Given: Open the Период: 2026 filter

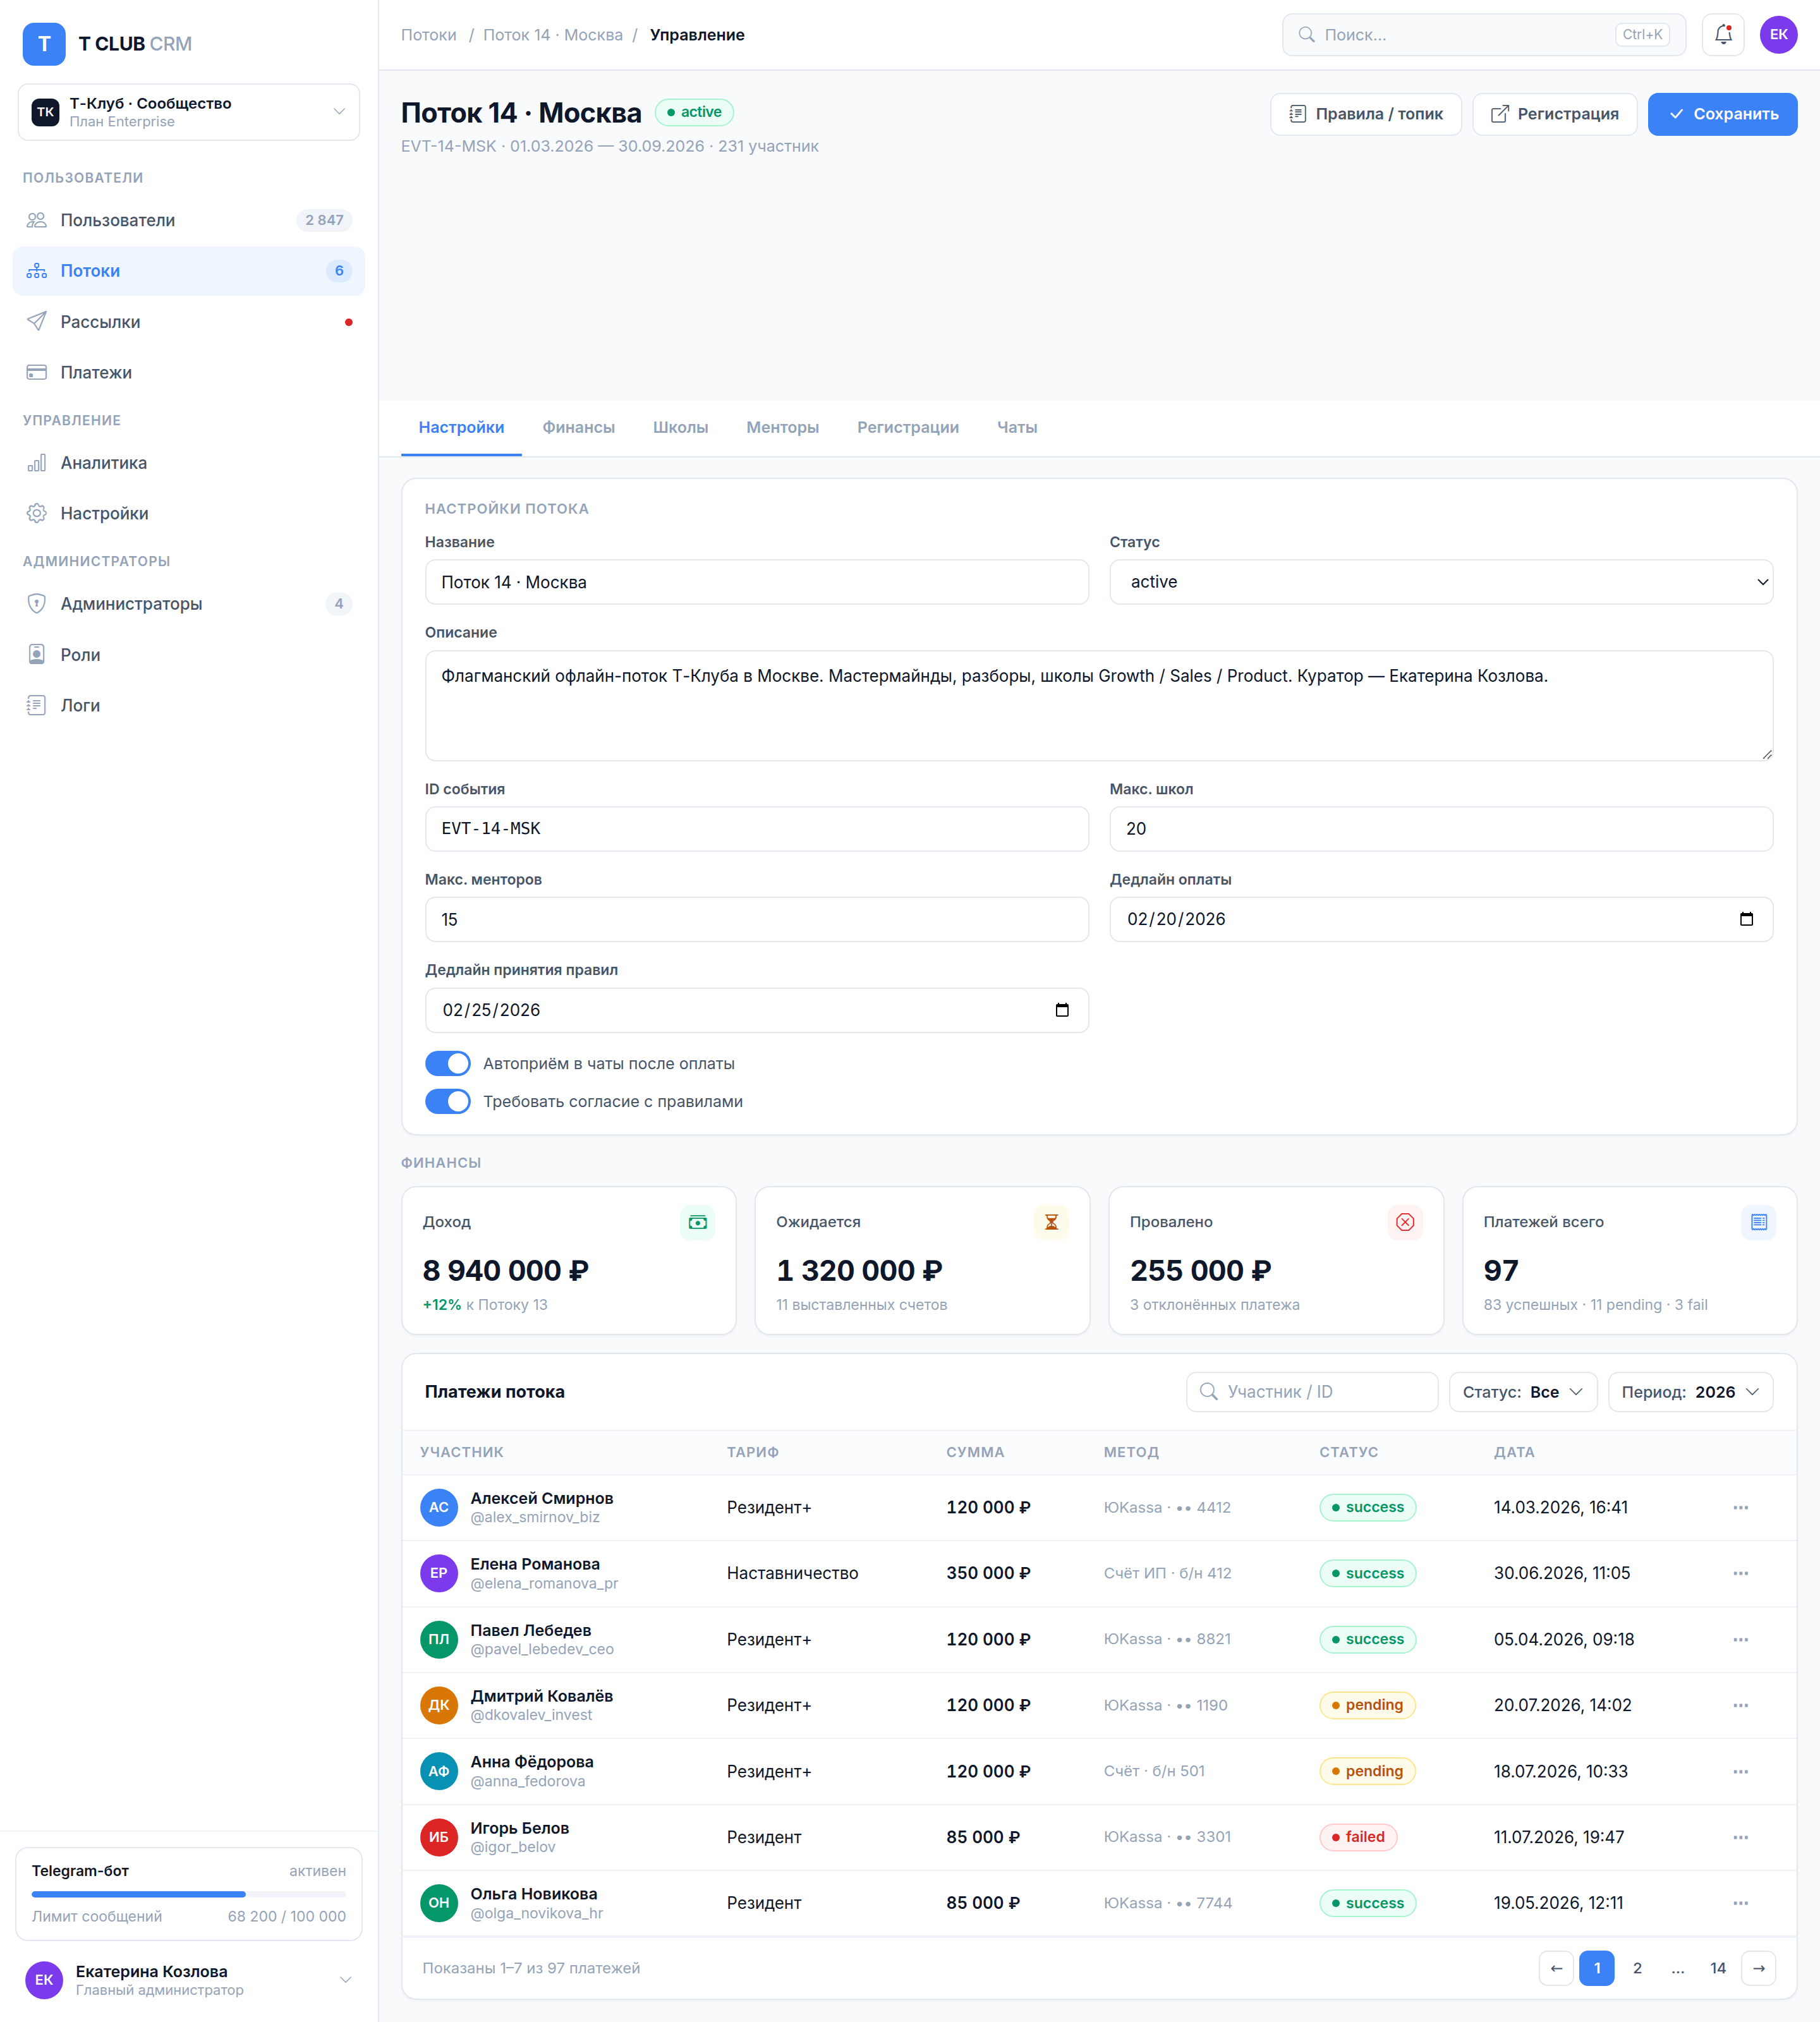Looking at the screenshot, I should (1690, 1392).
